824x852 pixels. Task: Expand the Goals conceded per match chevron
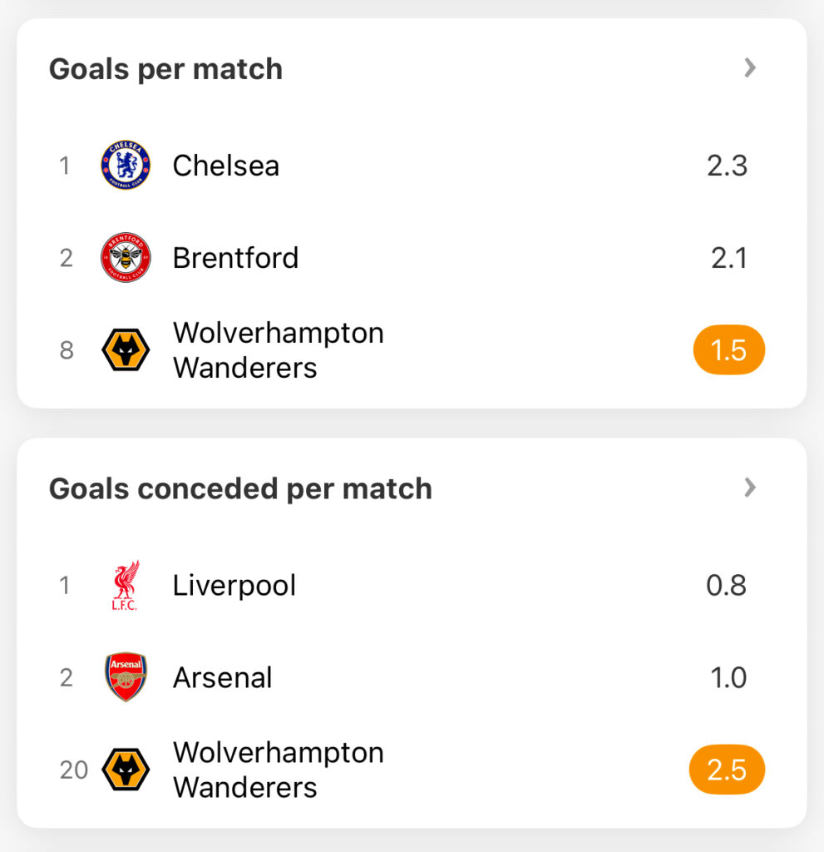tap(750, 488)
